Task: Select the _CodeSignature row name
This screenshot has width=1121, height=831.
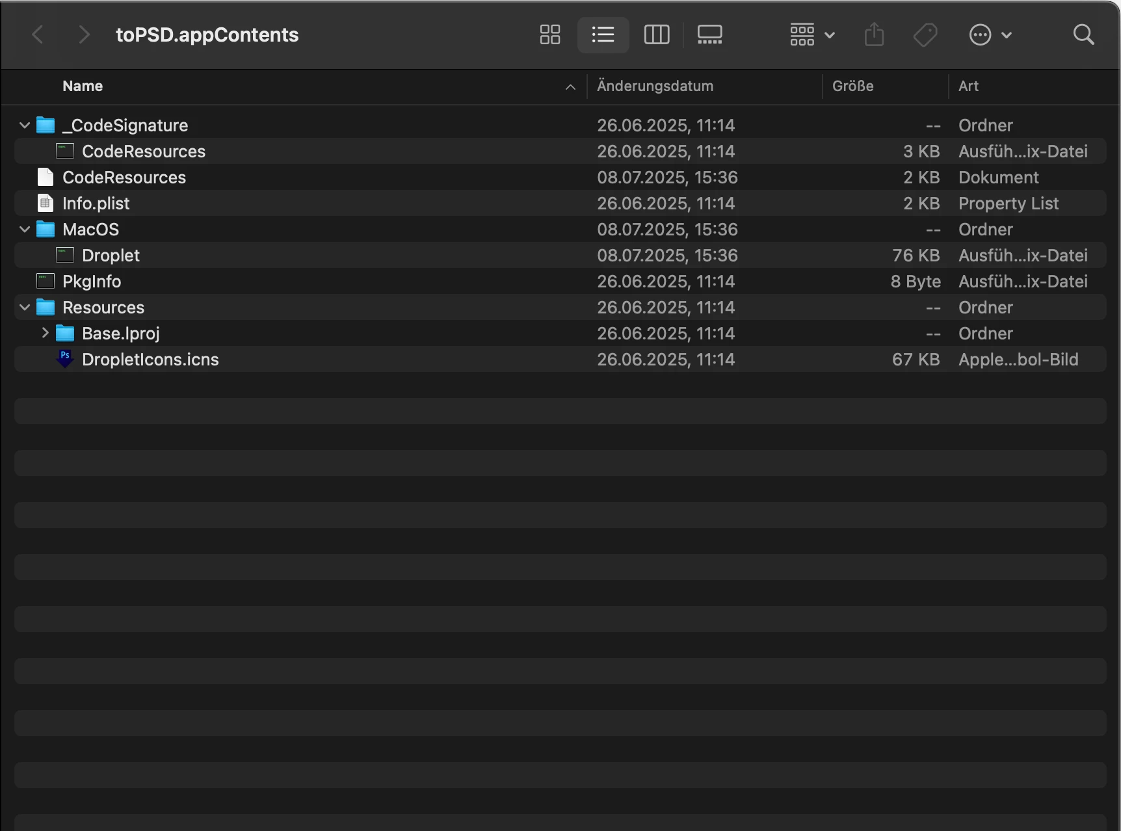Action: tap(125, 125)
